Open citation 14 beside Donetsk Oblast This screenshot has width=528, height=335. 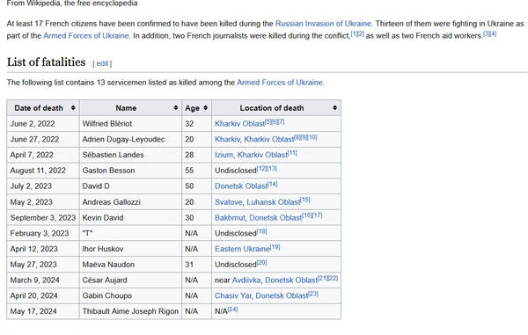(273, 184)
